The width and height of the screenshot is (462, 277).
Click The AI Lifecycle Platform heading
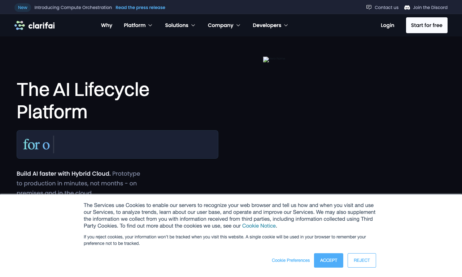[x=83, y=100]
